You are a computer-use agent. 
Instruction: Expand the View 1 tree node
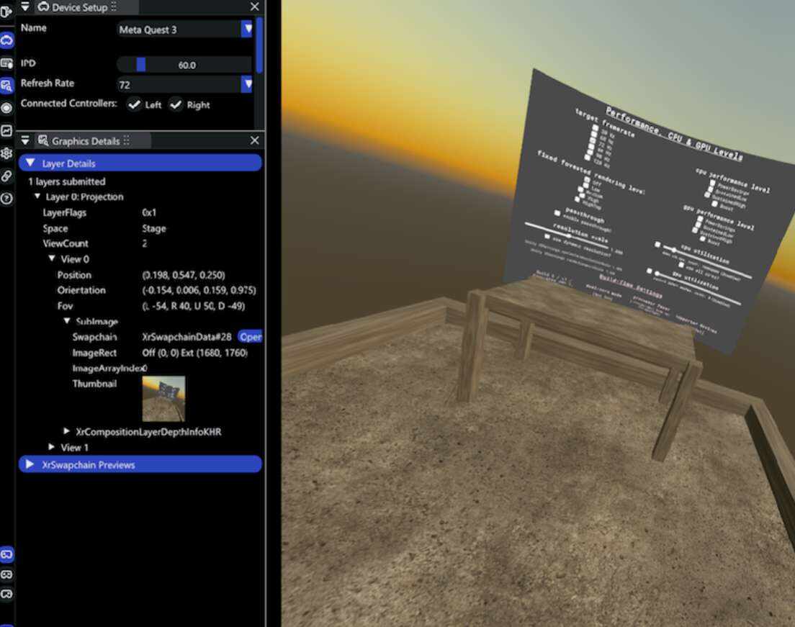point(52,448)
